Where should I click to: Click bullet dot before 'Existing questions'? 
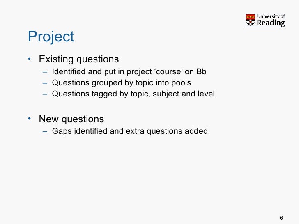pos(30,59)
